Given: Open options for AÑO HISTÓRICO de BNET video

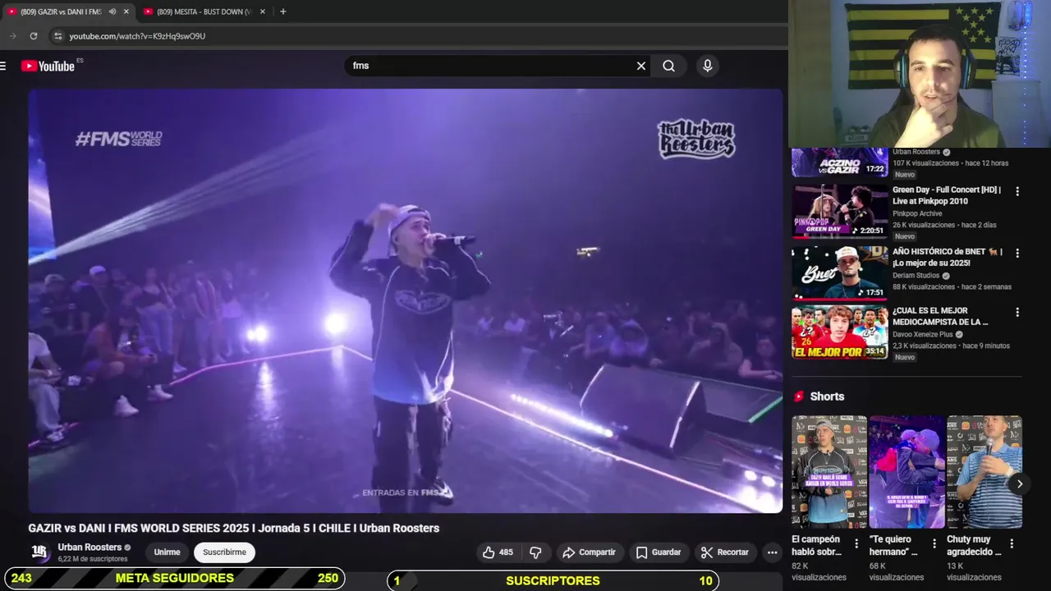Looking at the screenshot, I should [1017, 253].
